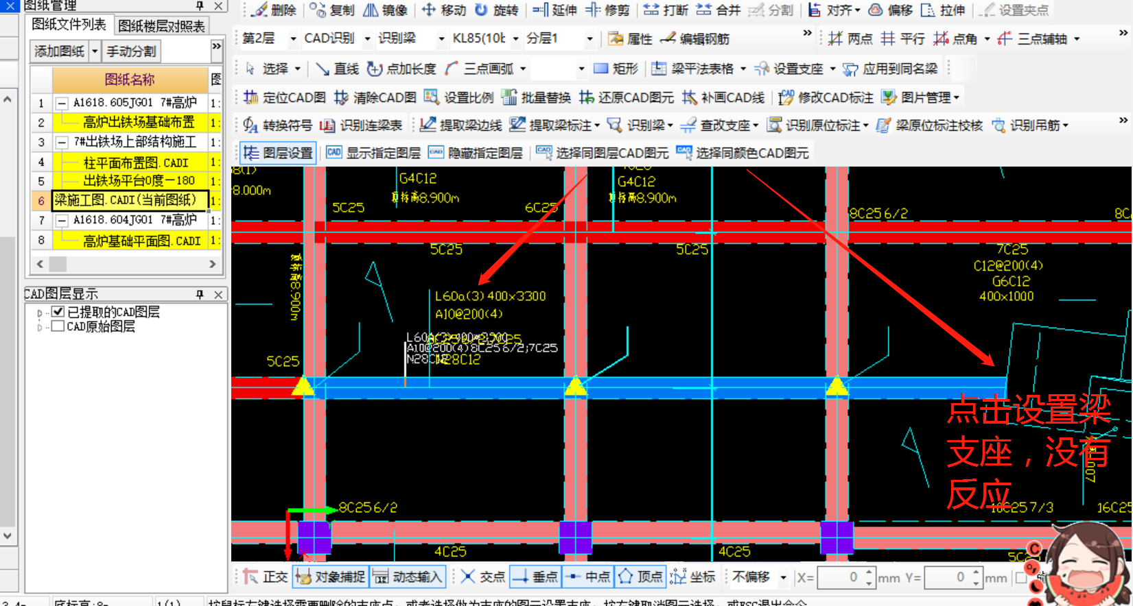This screenshot has height=606, width=1133.
Task: Click the 删除 (delete) tool
Action: pyautogui.click(x=273, y=10)
